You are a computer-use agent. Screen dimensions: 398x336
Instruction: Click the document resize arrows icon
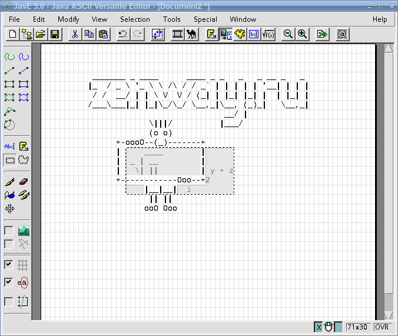(157, 34)
